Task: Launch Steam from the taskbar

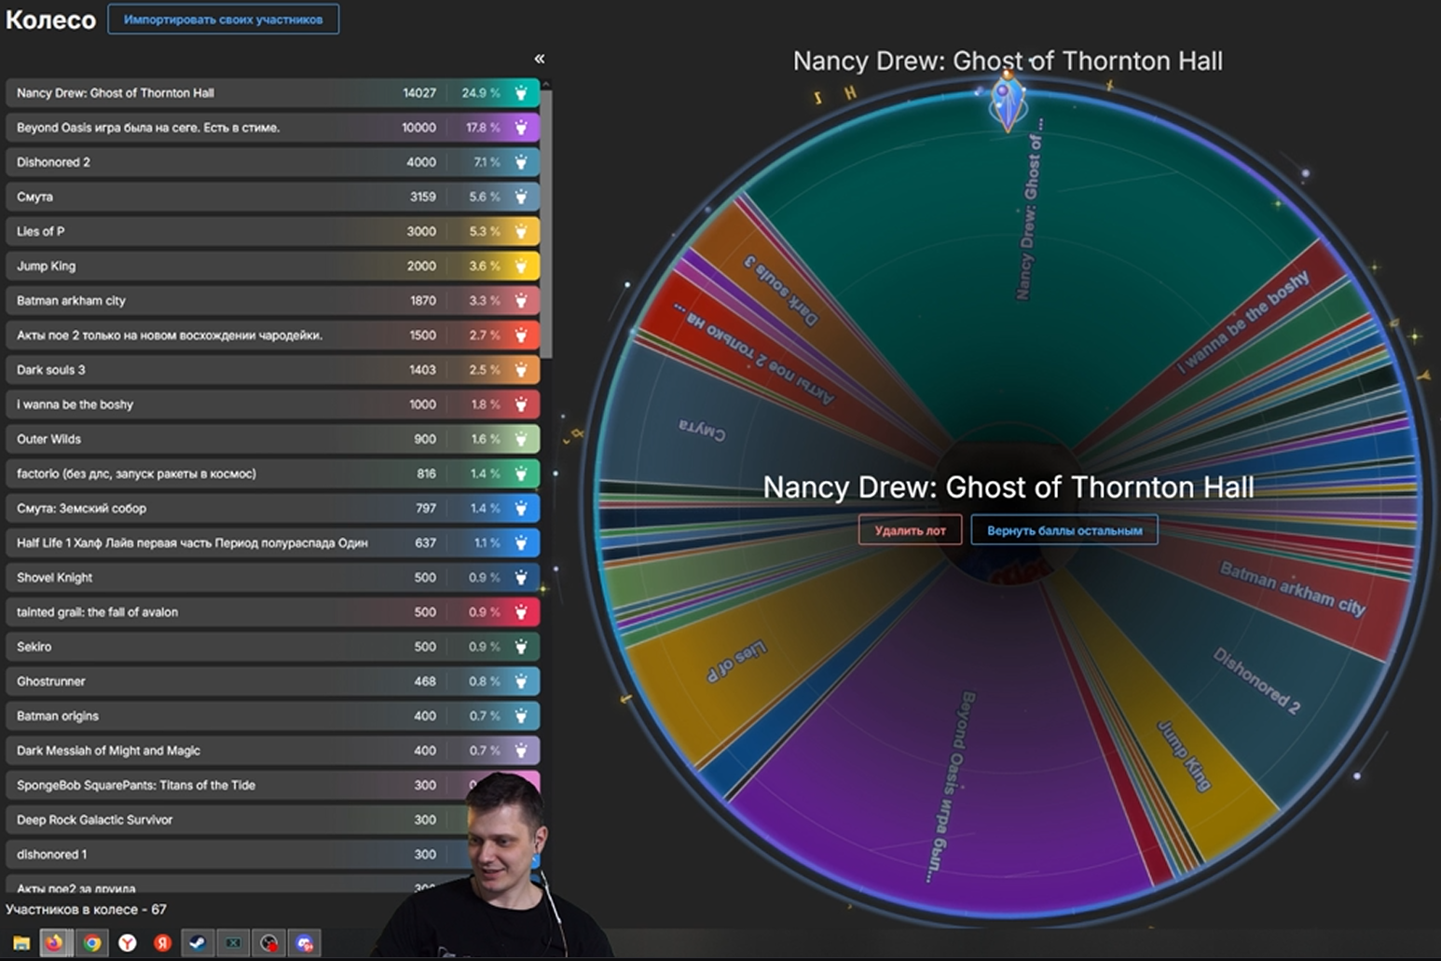Action: pyautogui.click(x=198, y=942)
